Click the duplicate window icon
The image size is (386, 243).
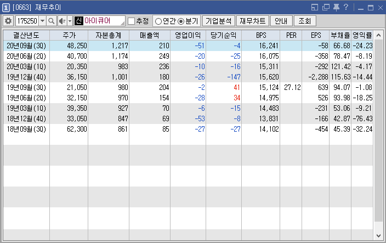[326, 7]
